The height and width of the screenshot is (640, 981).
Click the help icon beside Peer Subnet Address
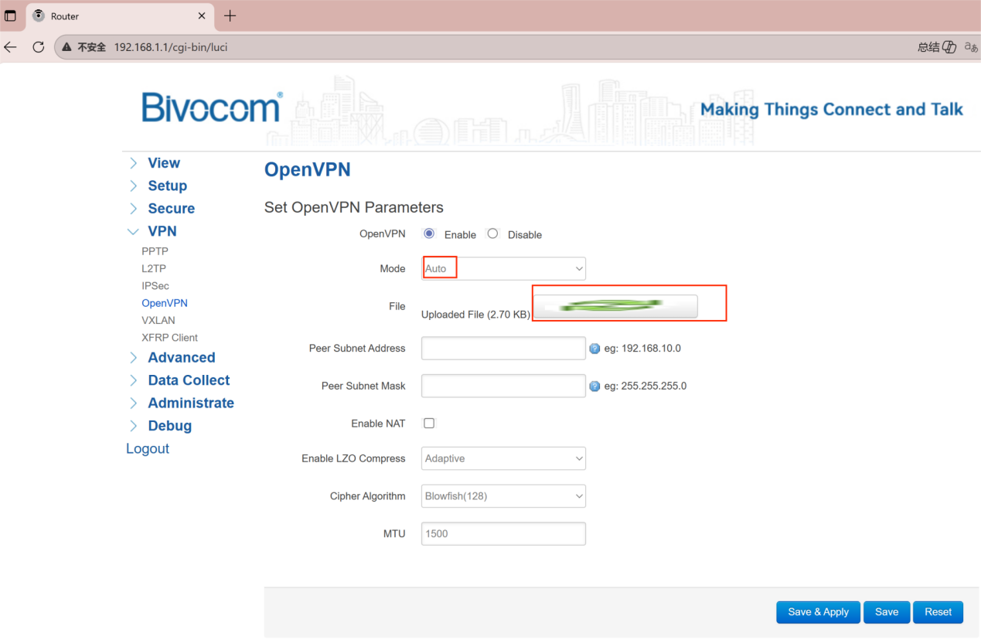[x=594, y=349]
